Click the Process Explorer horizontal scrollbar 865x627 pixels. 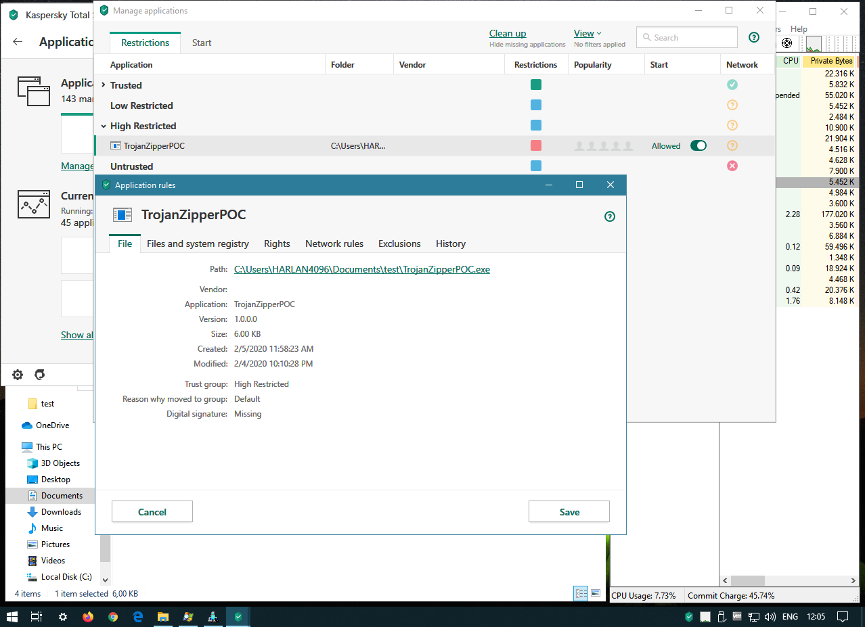747,580
